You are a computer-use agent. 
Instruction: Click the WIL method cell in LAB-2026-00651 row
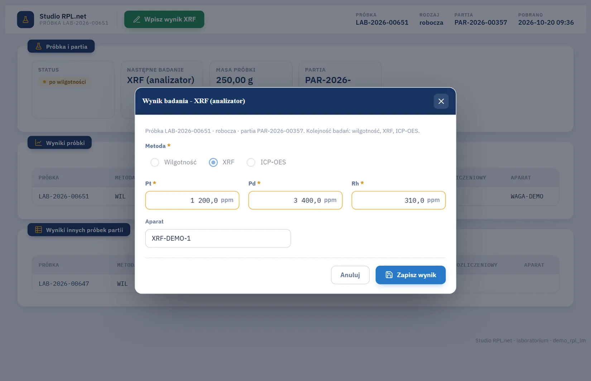[x=120, y=196]
